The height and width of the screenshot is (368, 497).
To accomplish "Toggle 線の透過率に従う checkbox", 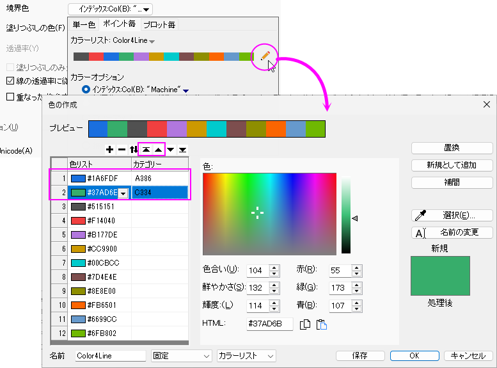I will click(x=10, y=81).
